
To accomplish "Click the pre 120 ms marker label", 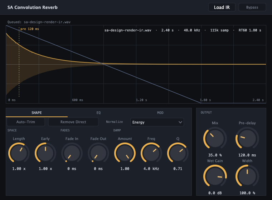I will click(30, 29).
